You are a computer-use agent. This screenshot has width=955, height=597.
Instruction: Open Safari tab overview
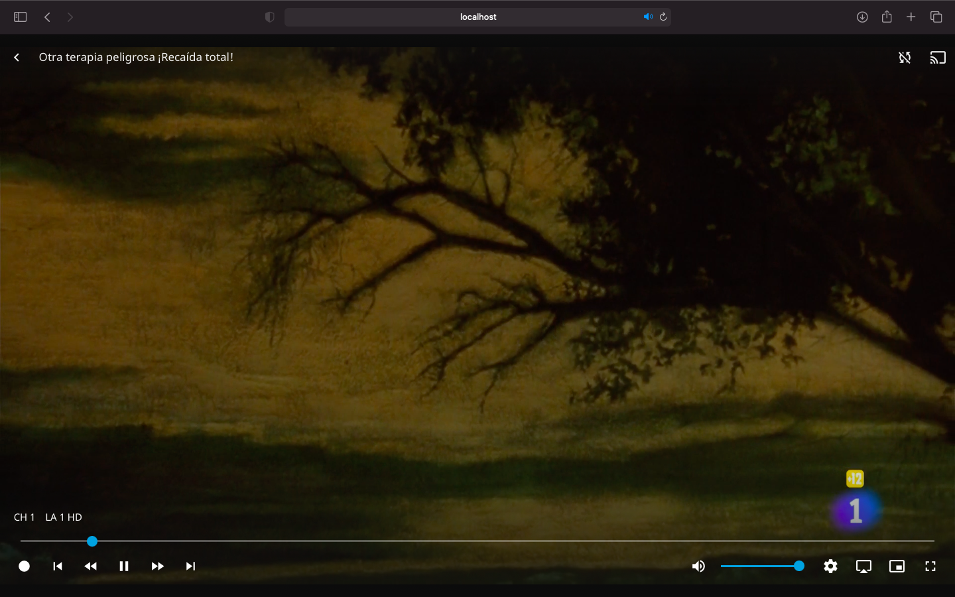coord(936,17)
